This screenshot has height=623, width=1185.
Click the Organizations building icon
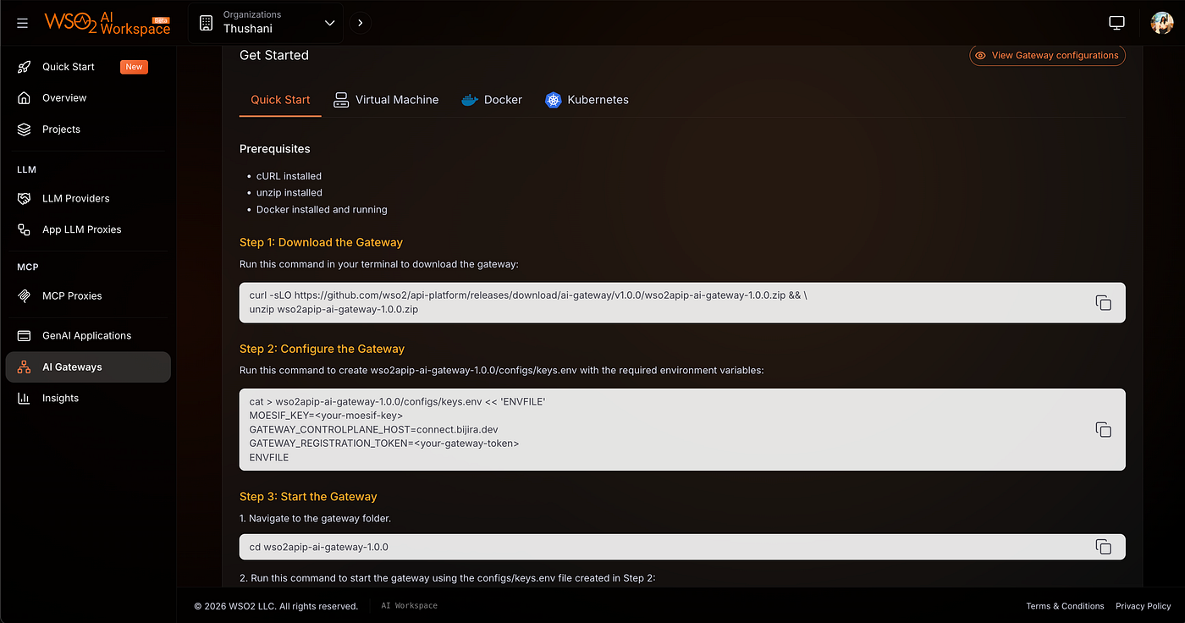click(206, 23)
